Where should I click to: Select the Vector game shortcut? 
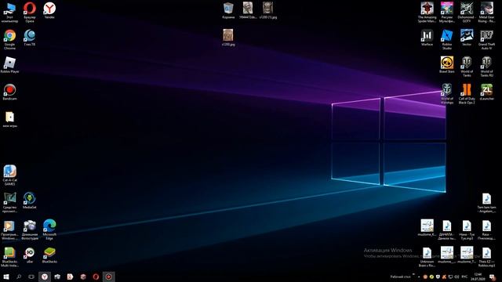(x=467, y=38)
